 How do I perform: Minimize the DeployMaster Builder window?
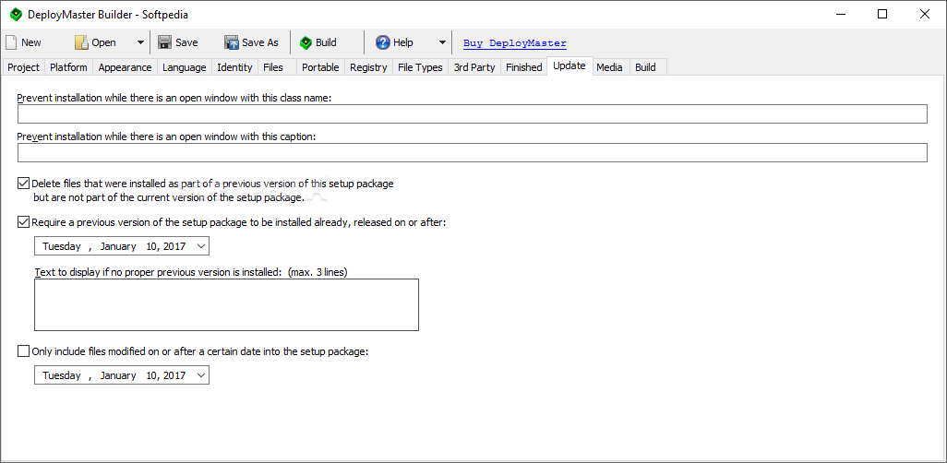pyautogui.click(x=840, y=15)
